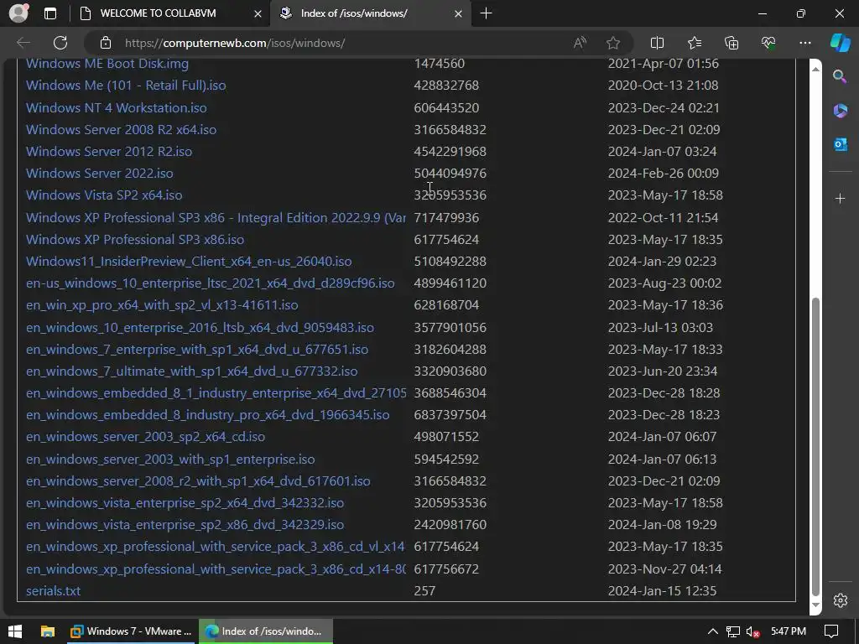The image size is (859, 644).
Task: Click en_windows_vista_enterprise_sp2_x64 iso link
Action: tap(185, 504)
